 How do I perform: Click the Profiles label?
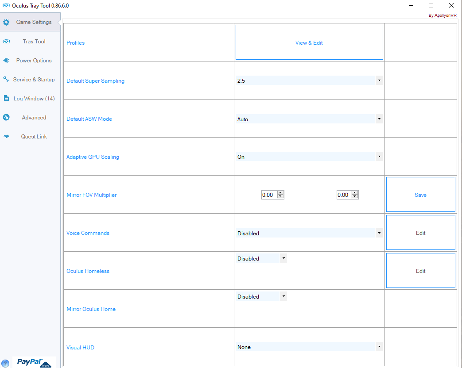pos(75,42)
